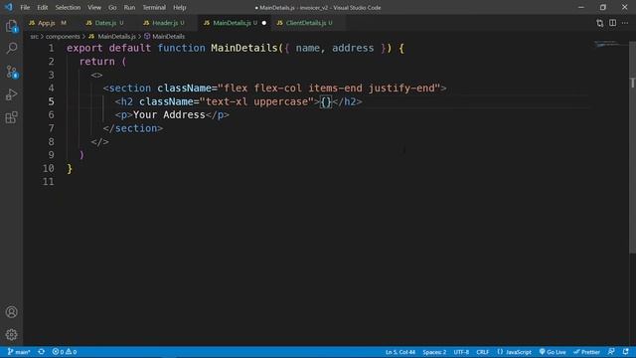This screenshot has height=358, width=636.
Task: Click the minimap code preview
Action: (606, 44)
